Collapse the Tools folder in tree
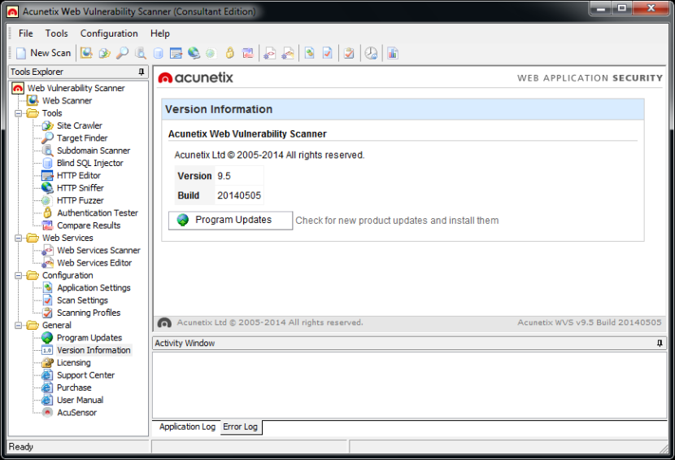675x460 pixels. click(x=18, y=113)
